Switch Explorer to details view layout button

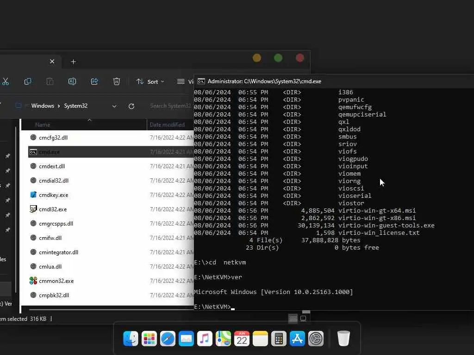point(293,318)
